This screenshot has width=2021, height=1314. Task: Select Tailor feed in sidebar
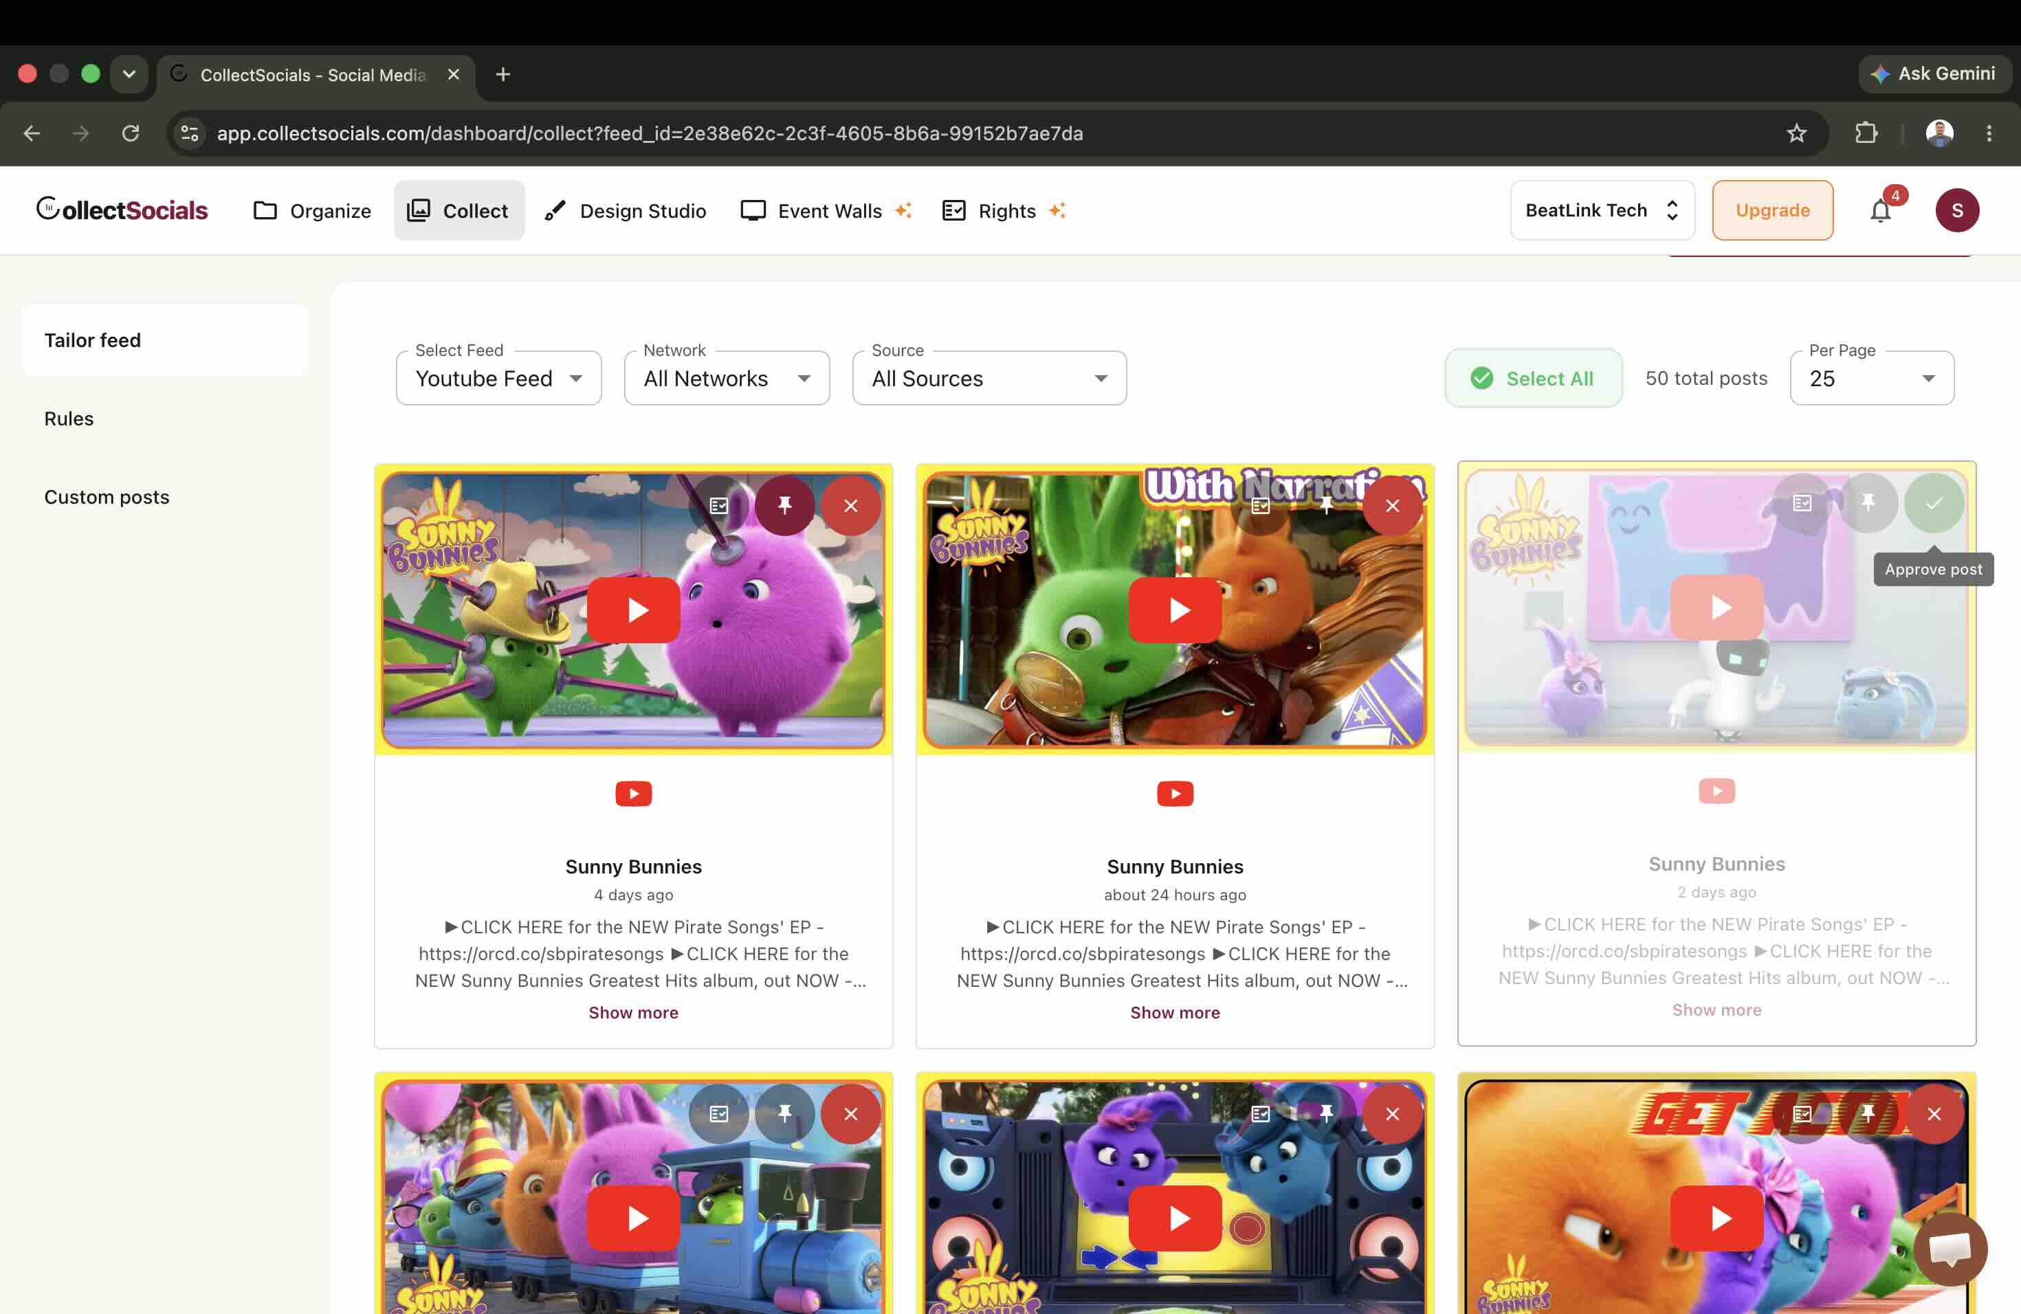[165, 340]
